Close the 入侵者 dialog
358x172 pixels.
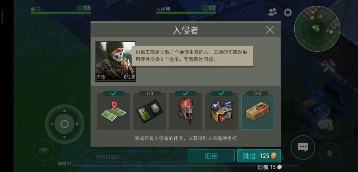(270, 30)
